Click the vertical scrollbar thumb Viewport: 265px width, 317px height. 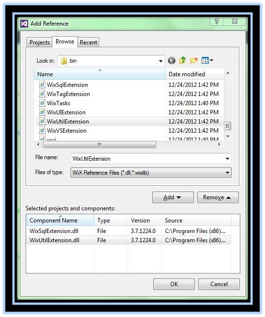click(x=227, y=126)
